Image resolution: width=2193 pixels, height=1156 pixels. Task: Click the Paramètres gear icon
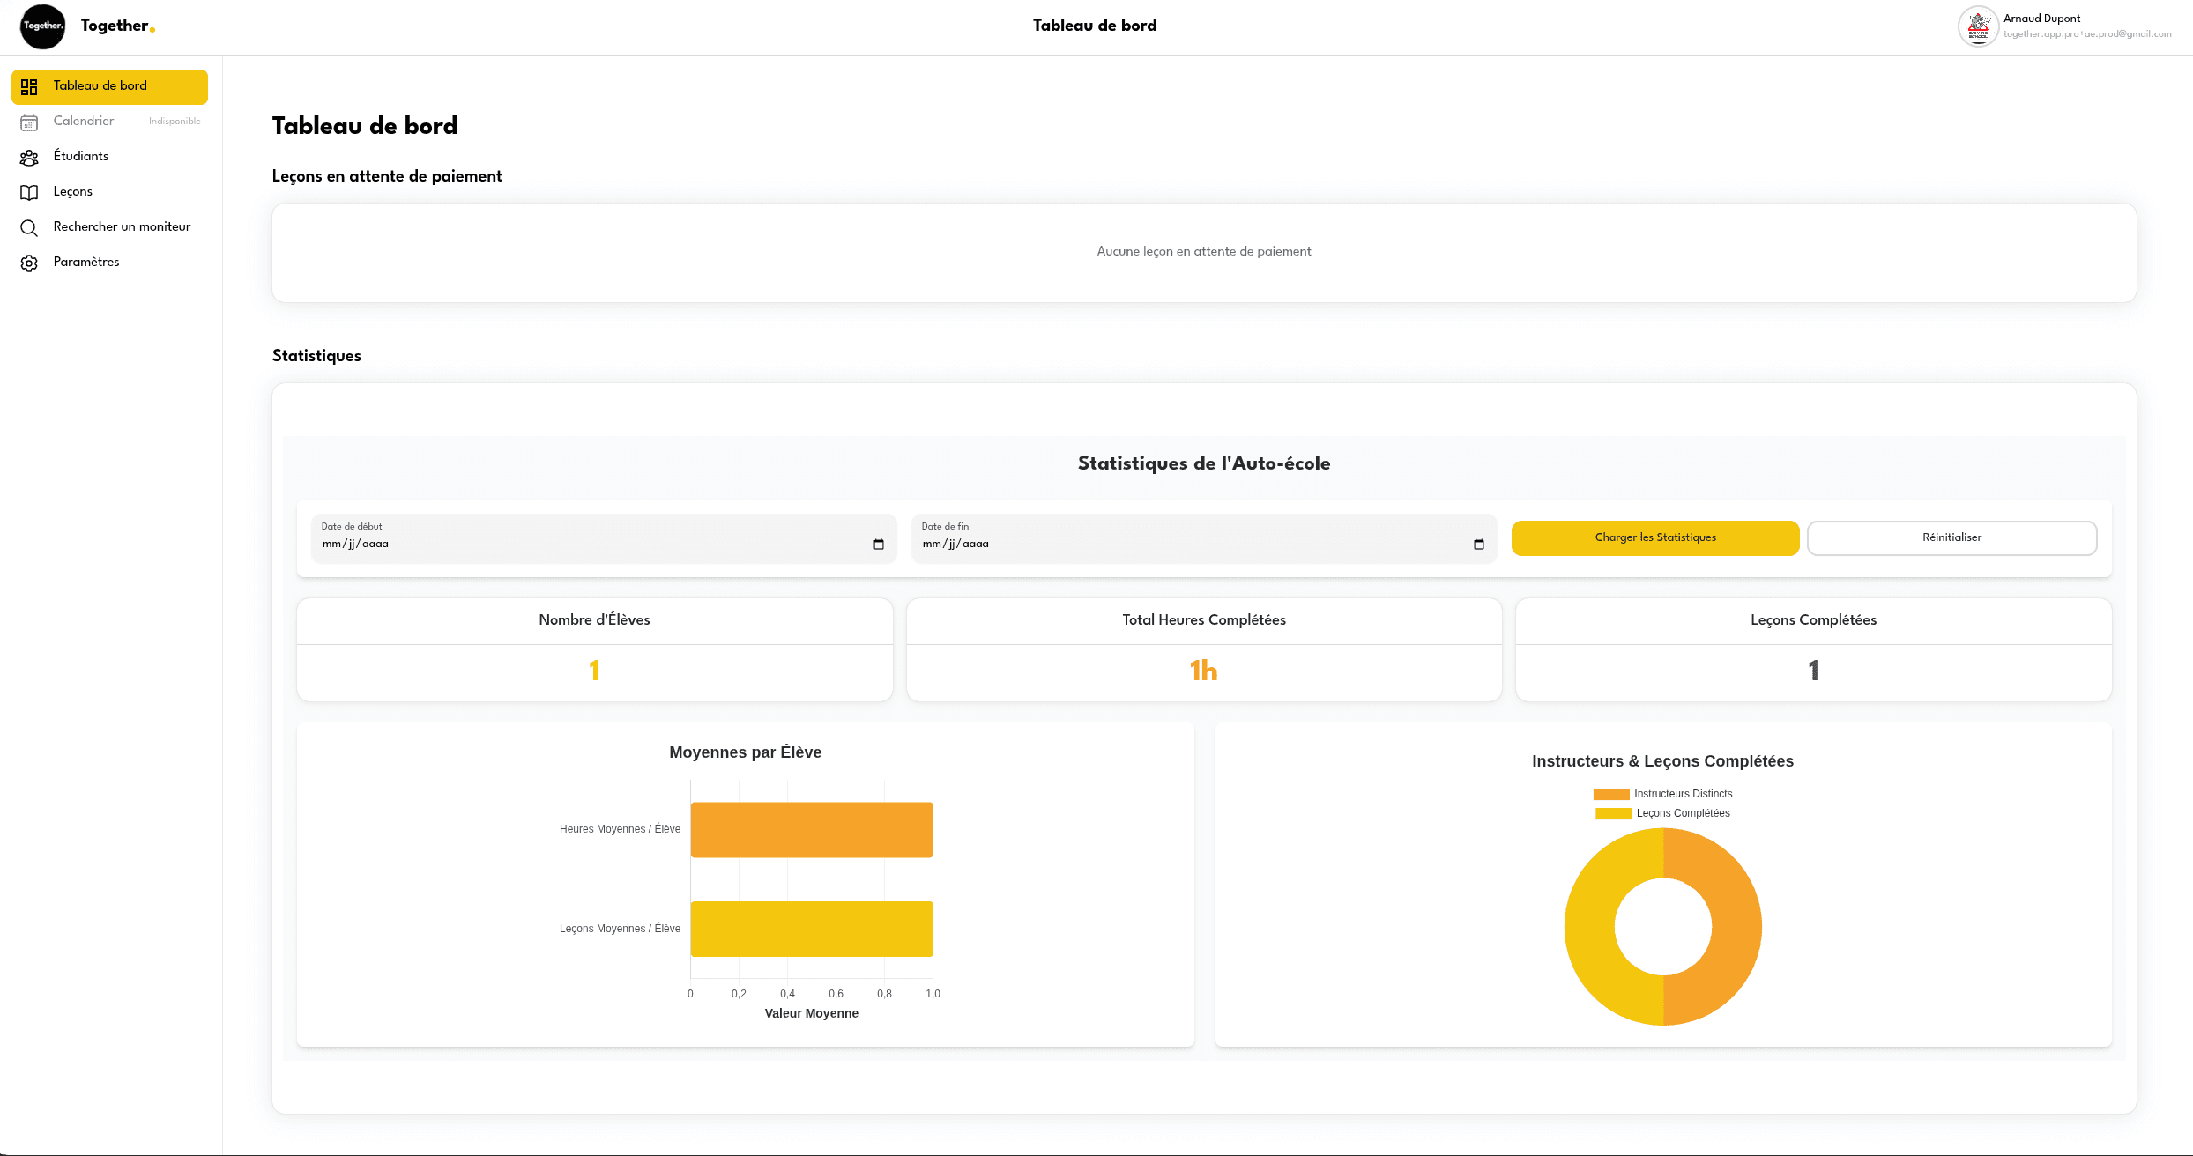(29, 263)
